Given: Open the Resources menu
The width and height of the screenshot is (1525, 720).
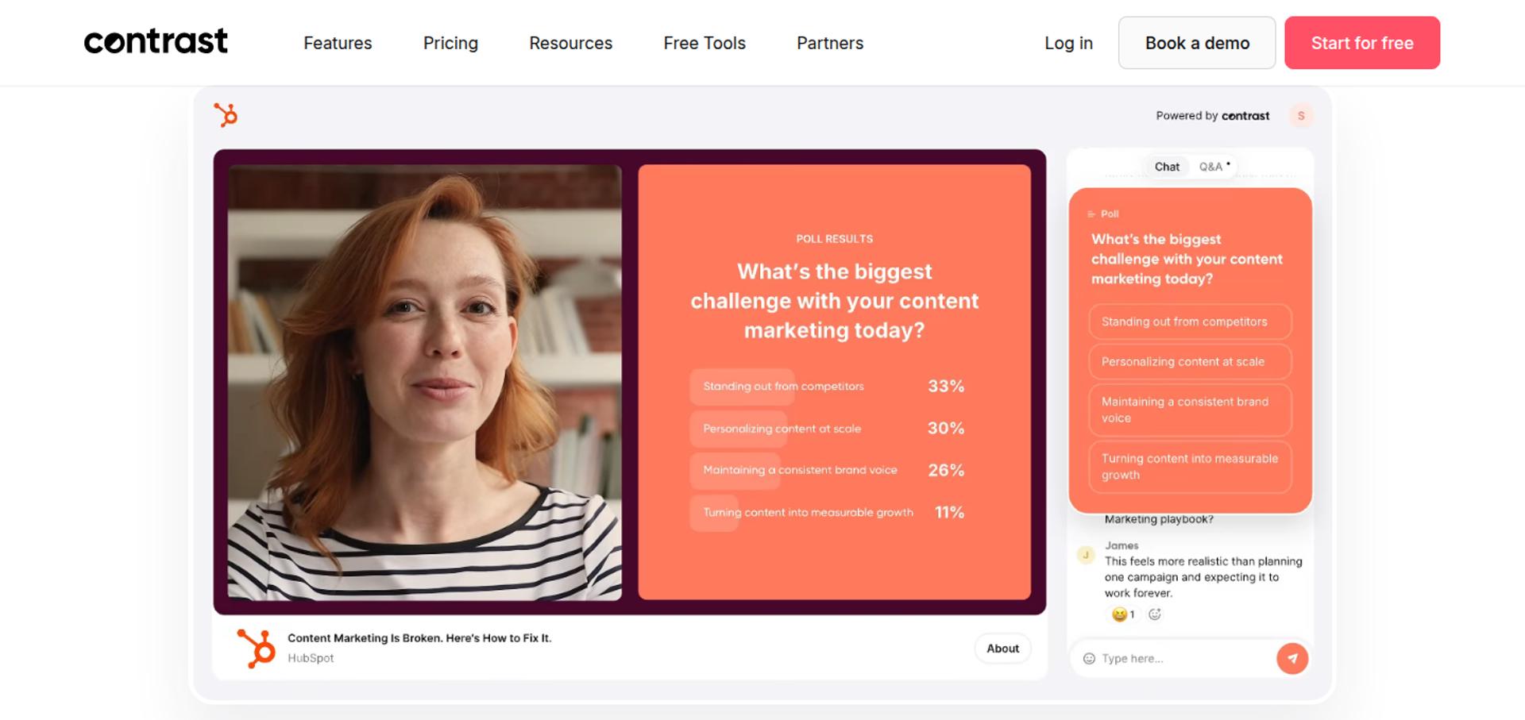Looking at the screenshot, I should tap(571, 43).
